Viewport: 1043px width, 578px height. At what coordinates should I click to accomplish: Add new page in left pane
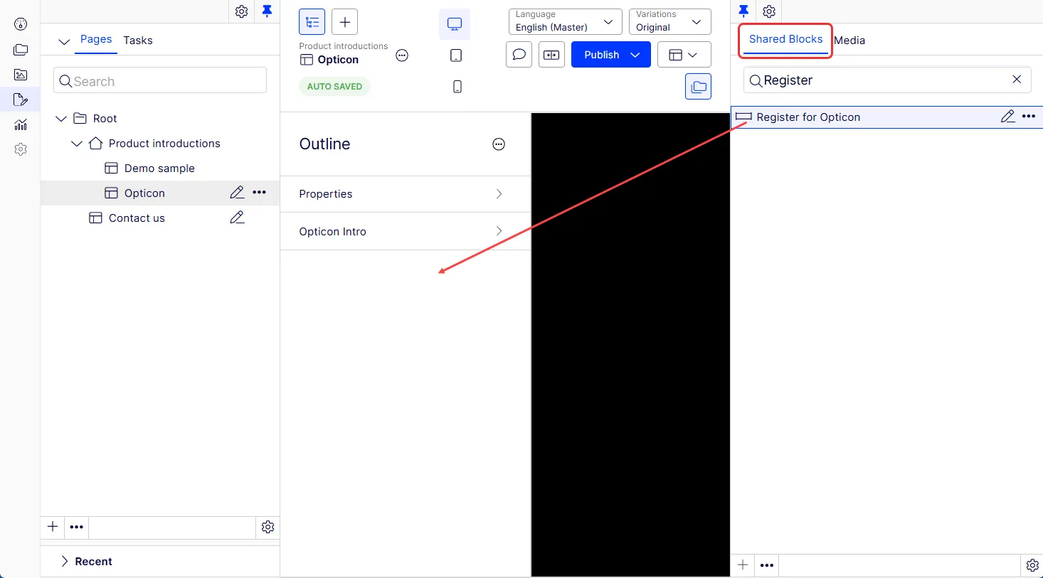click(53, 527)
